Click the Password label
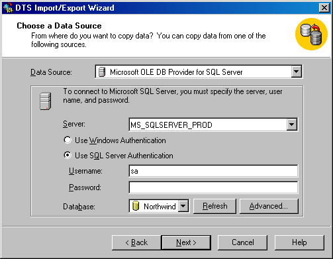This screenshot has height=259, width=333. (85, 187)
